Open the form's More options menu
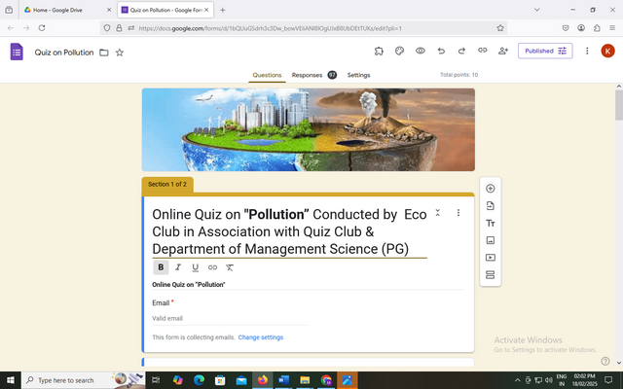This screenshot has height=389, width=623. tap(587, 51)
